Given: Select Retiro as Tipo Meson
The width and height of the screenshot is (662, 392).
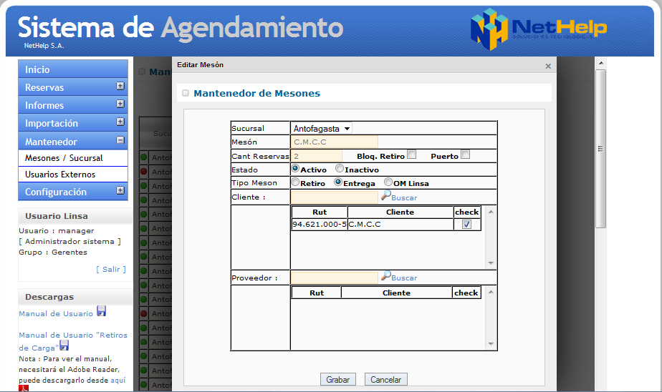Looking at the screenshot, I should click(x=295, y=182).
